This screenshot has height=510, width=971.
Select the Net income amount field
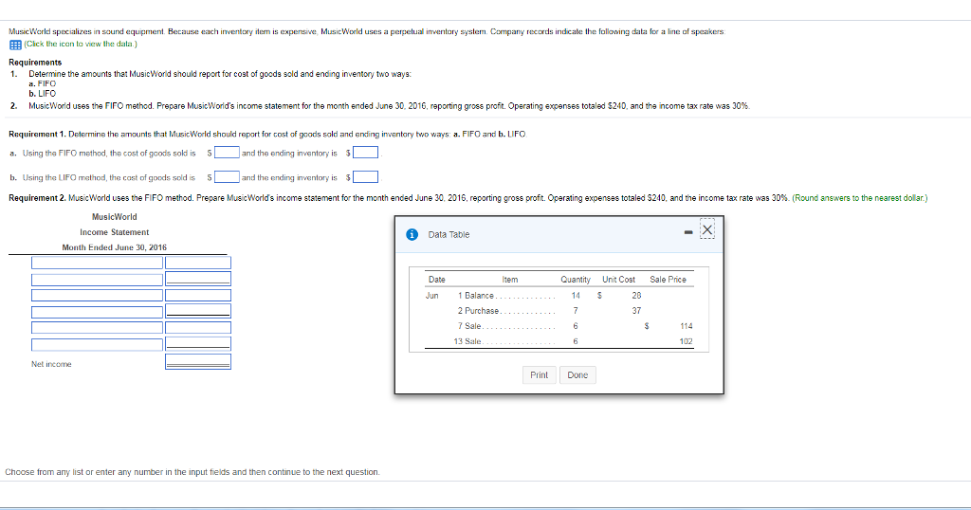tap(198, 362)
